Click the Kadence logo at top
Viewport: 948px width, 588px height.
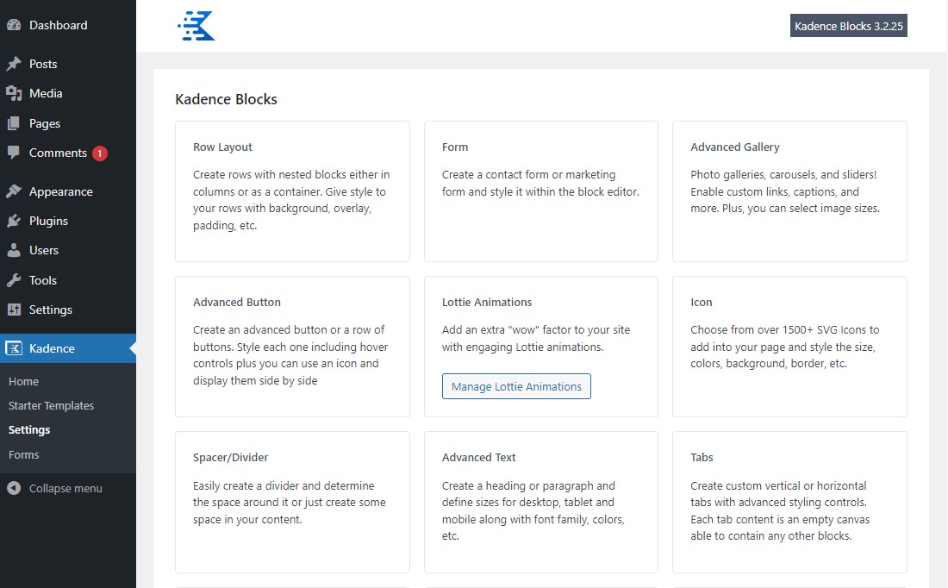pos(196,26)
